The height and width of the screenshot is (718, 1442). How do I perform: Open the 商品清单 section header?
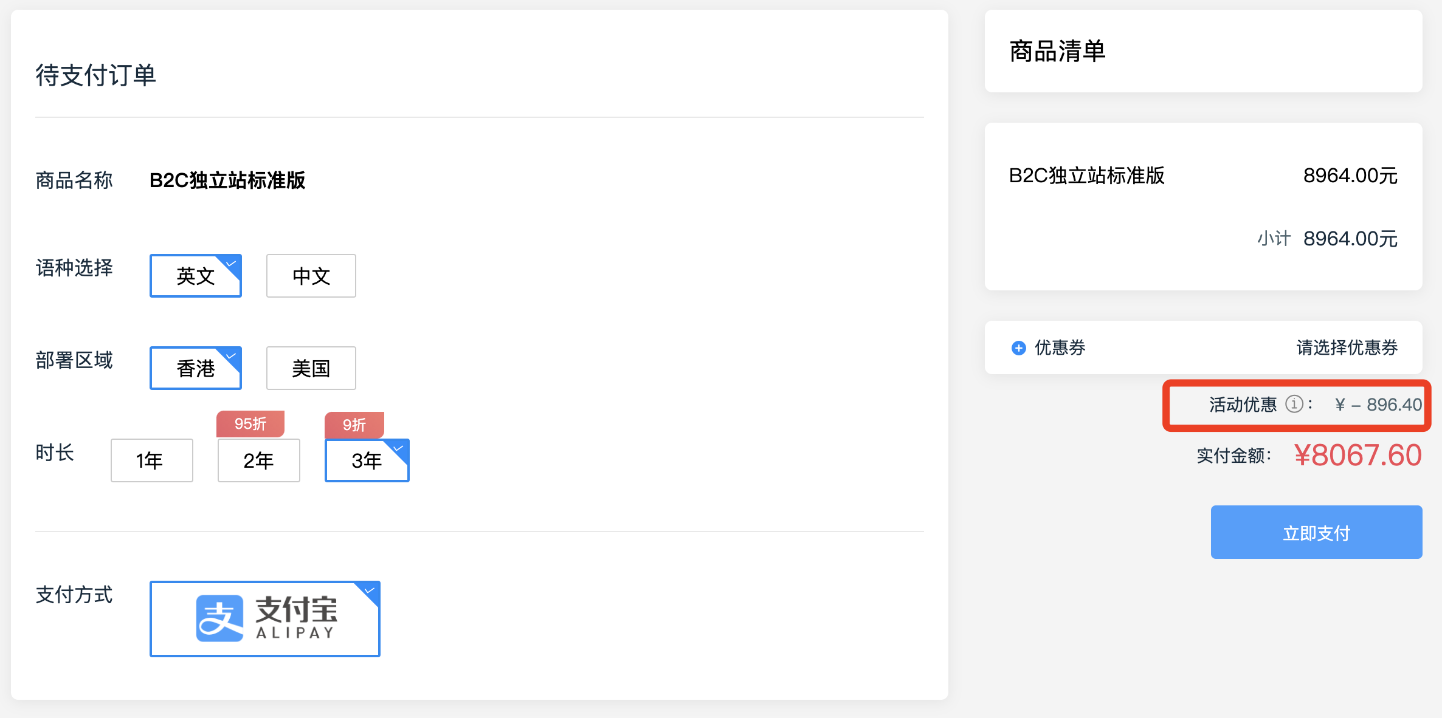pos(1057,51)
